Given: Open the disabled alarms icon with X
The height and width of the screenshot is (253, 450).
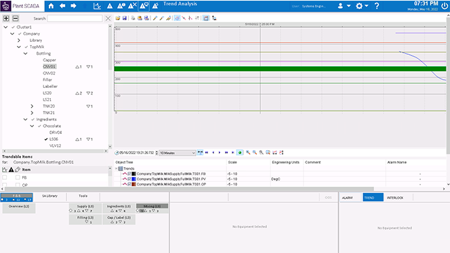Looking at the screenshot, I should pos(132,5).
